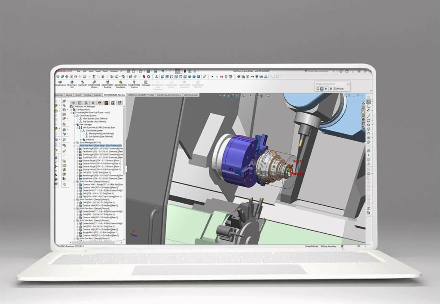Toggle the first display option in Display Components
The height and width of the screenshot is (304, 440).
pyautogui.click(x=318, y=88)
